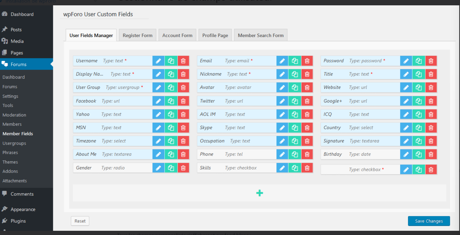
Task: Open Usergroups in the Forums submenu
Action: coord(14,143)
